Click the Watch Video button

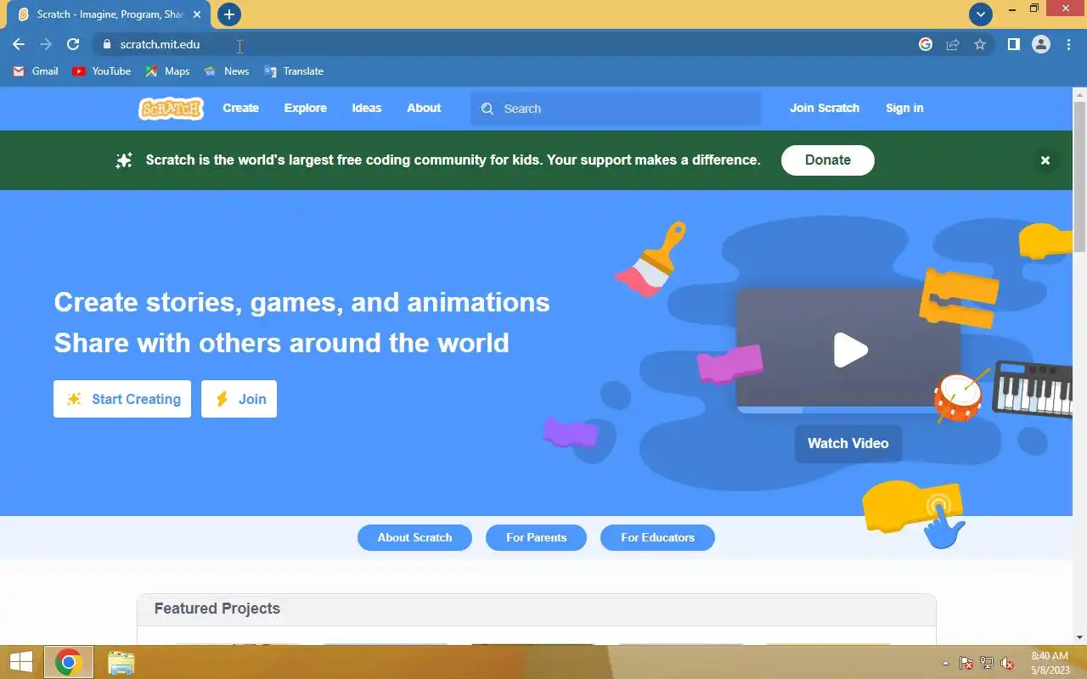click(848, 443)
